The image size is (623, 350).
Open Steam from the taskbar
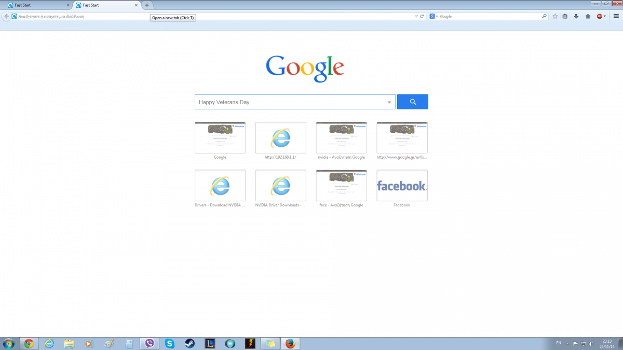coord(190,343)
